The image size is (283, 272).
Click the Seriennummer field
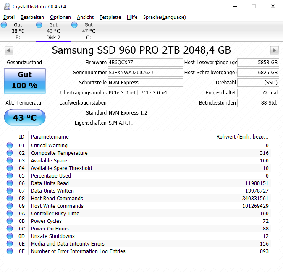point(145,73)
